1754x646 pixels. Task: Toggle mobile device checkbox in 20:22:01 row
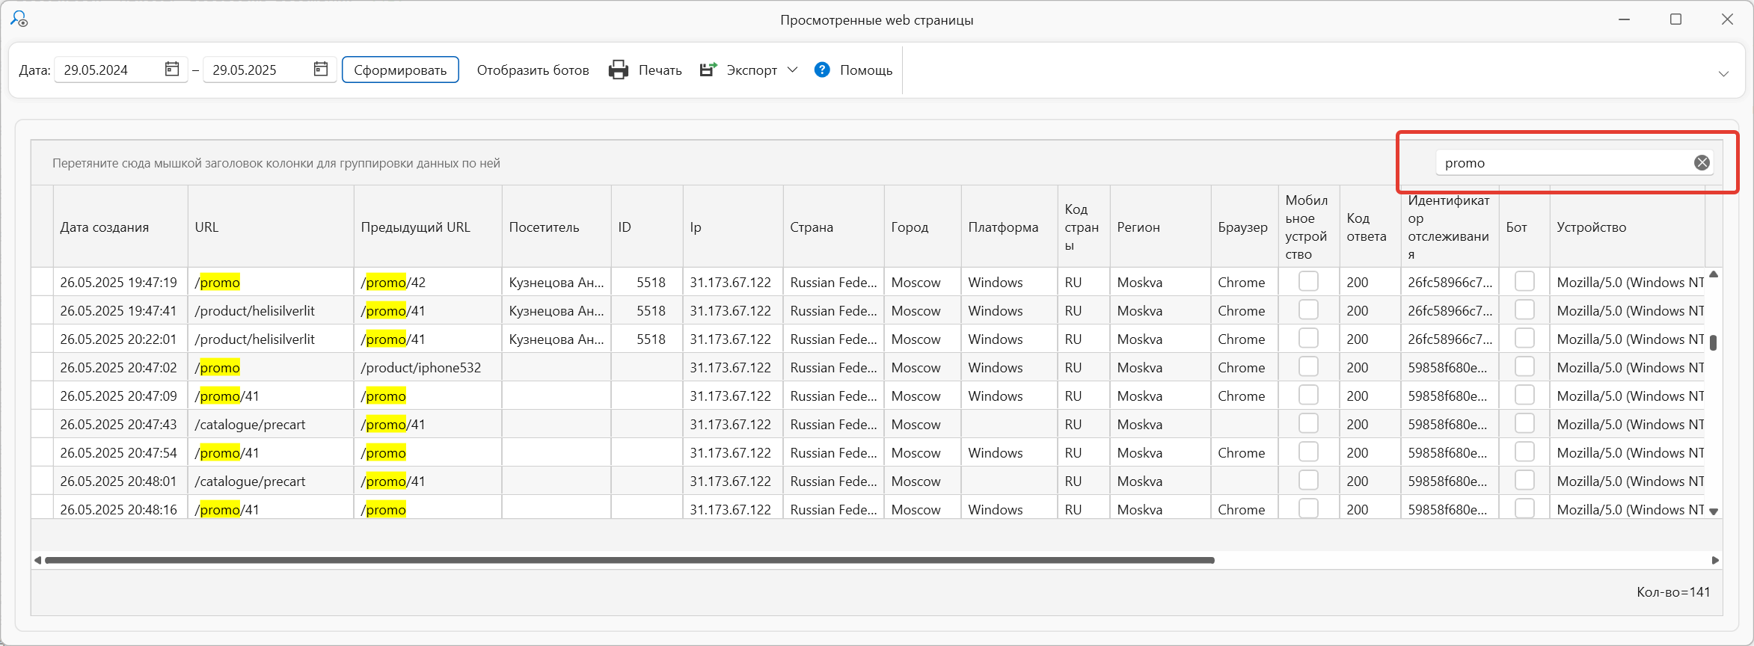[1308, 338]
